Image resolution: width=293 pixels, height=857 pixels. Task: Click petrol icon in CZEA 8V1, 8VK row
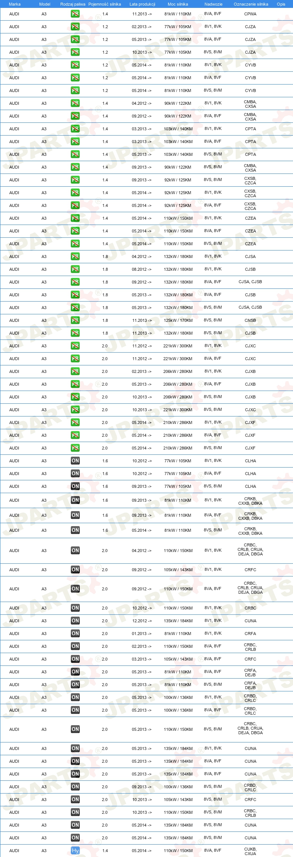click(x=75, y=218)
